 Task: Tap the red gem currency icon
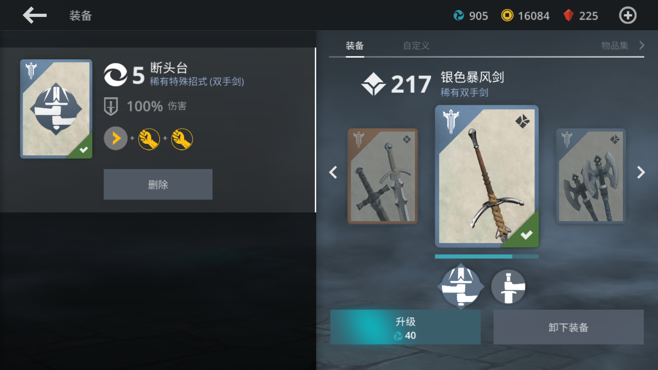pyautogui.click(x=568, y=15)
